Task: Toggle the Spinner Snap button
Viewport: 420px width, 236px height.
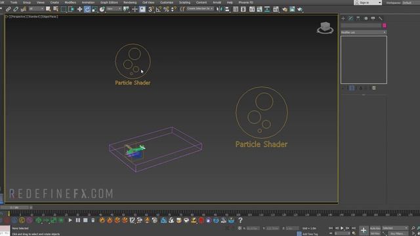Action: [173, 9]
